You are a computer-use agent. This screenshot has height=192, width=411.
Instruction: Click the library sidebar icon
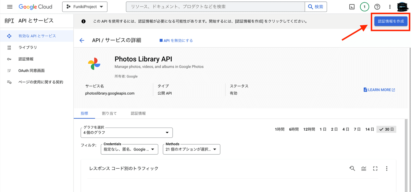click(9, 47)
